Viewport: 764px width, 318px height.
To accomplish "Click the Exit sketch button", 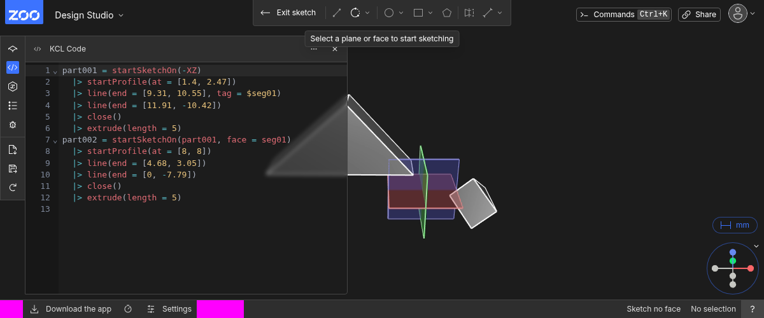I will [x=288, y=13].
